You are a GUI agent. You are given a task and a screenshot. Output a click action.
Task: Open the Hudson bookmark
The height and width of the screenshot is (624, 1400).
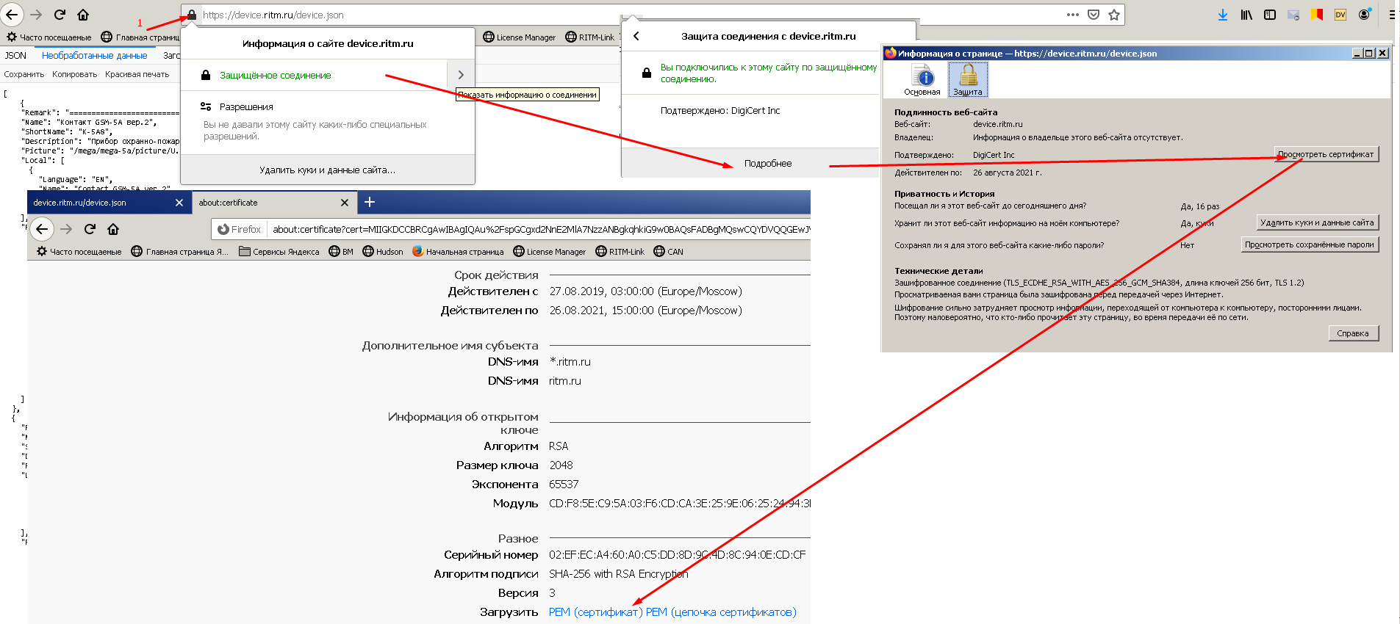[383, 252]
